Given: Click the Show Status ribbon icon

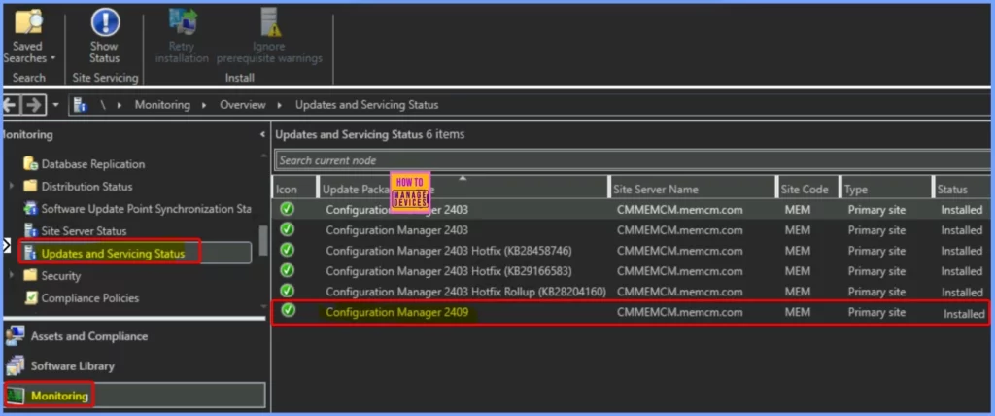Looking at the screenshot, I should [x=104, y=22].
